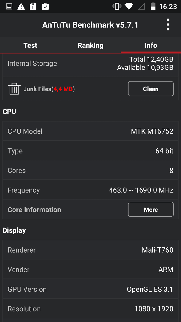181x322 pixels.
Task: Switch to the Test tab
Action: click(x=30, y=45)
